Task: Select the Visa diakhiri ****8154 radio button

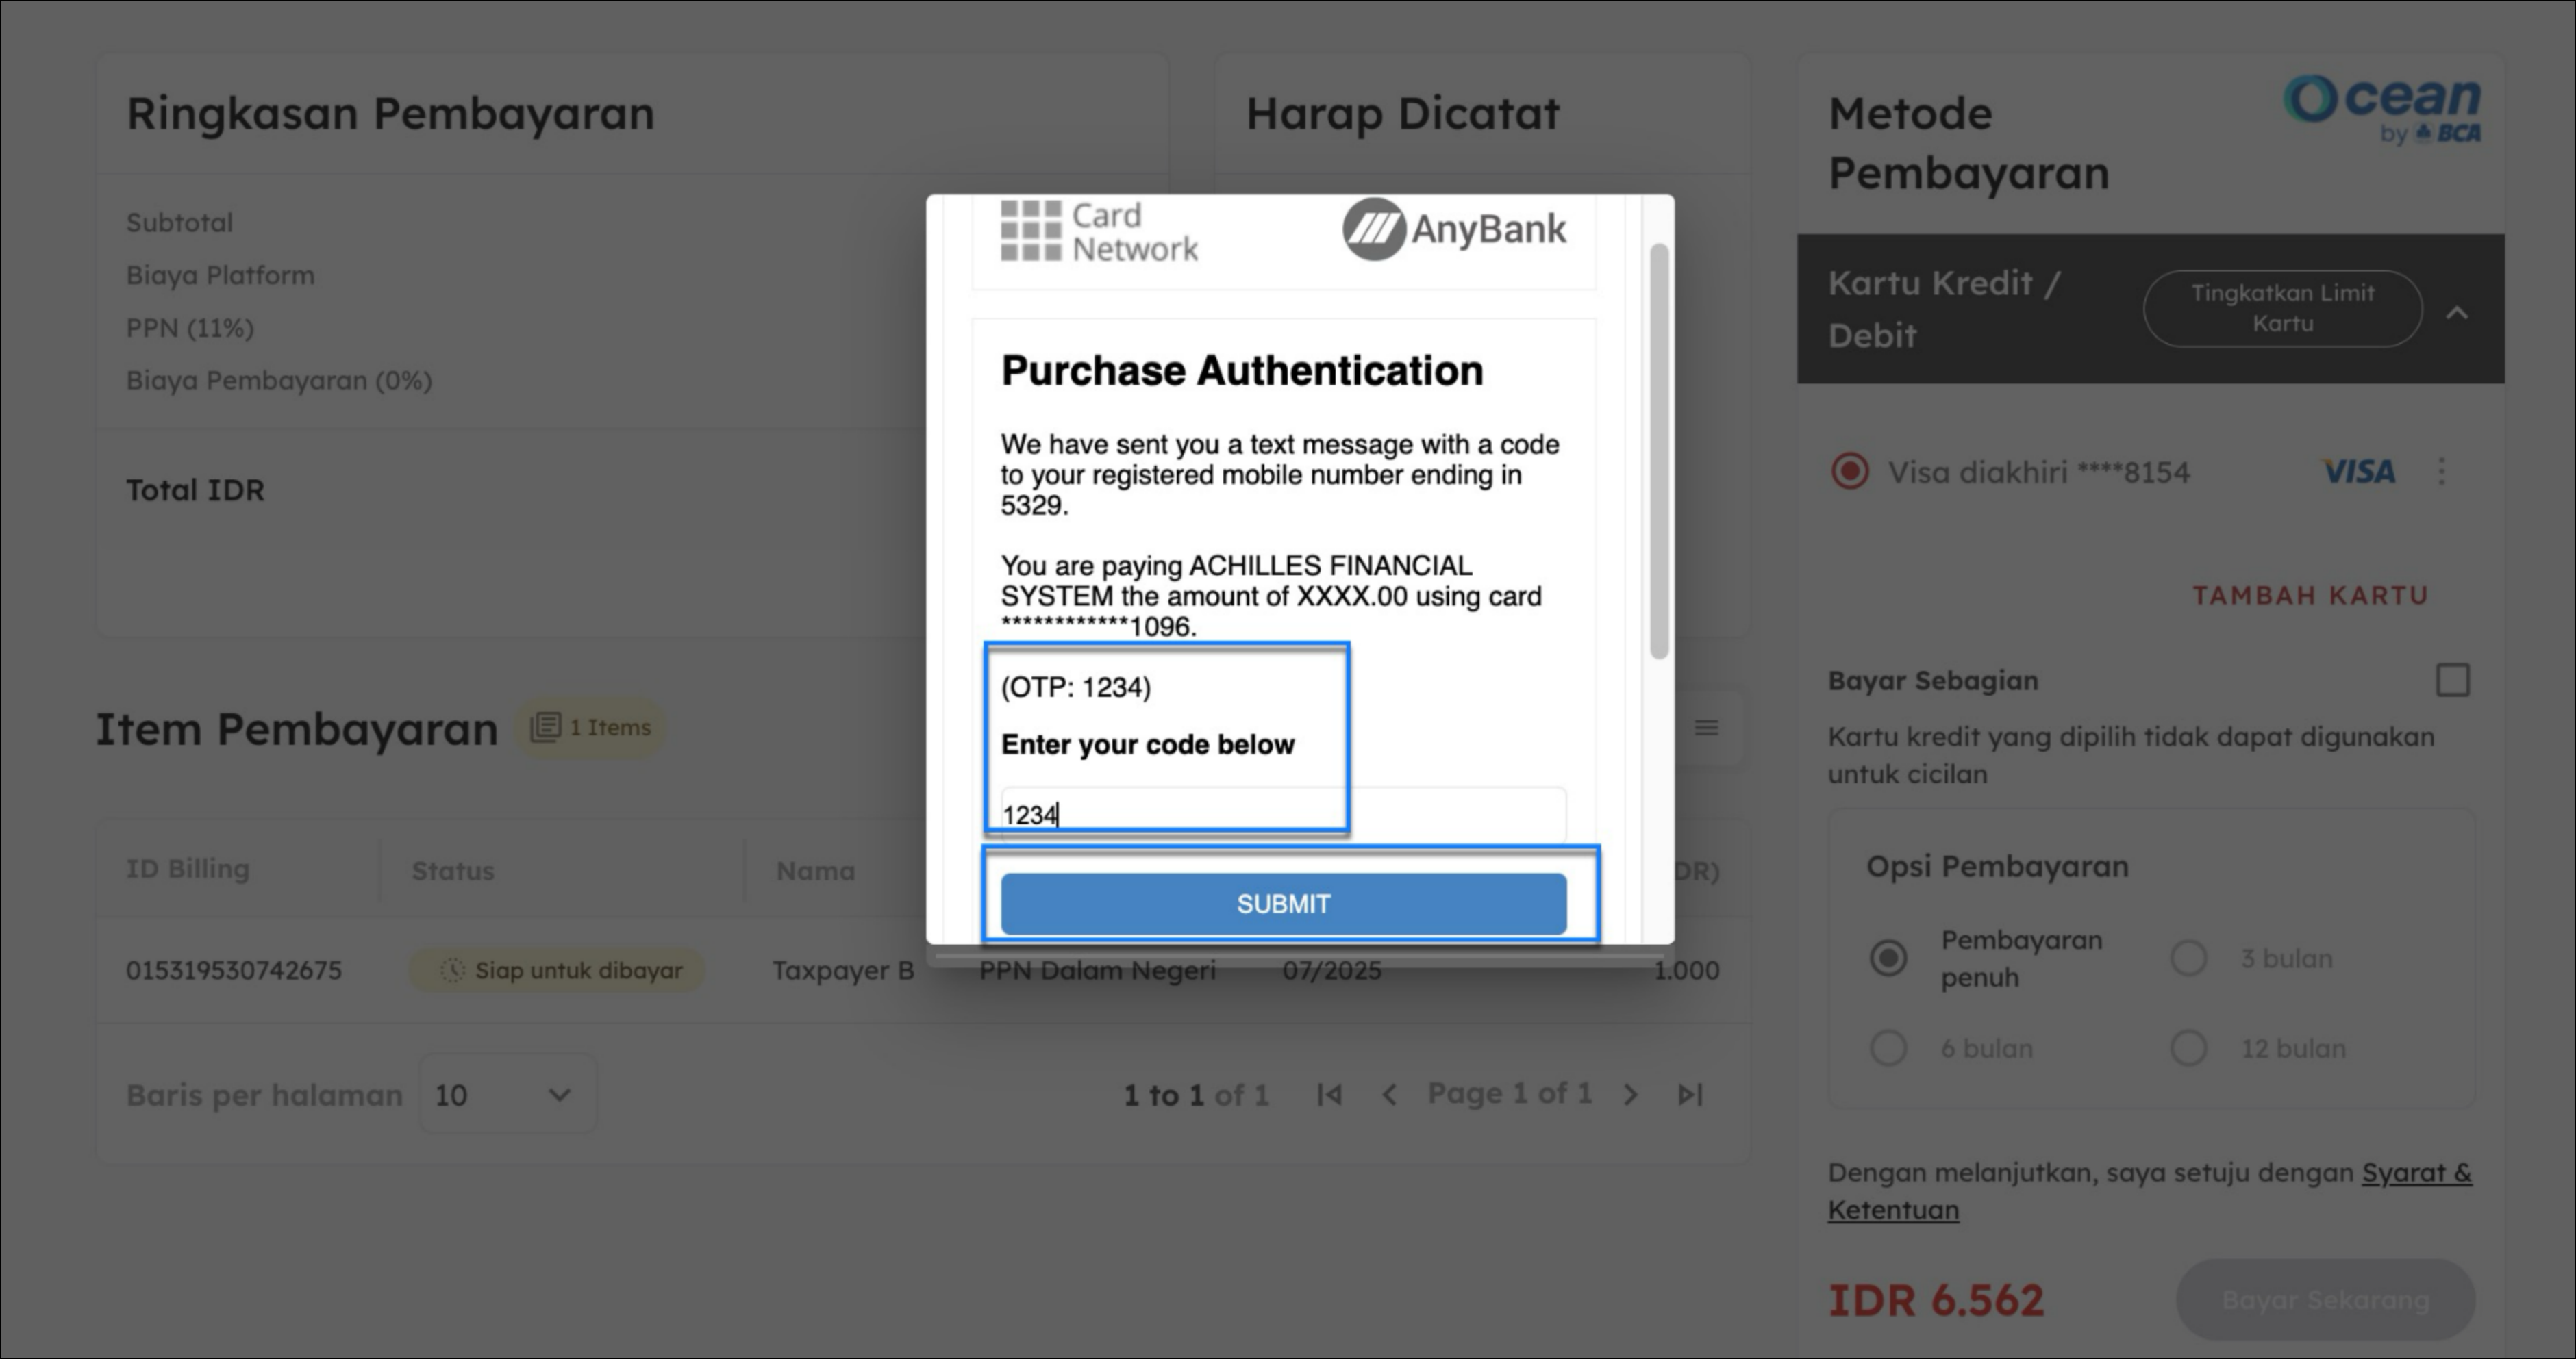Action: [1849, 472]
